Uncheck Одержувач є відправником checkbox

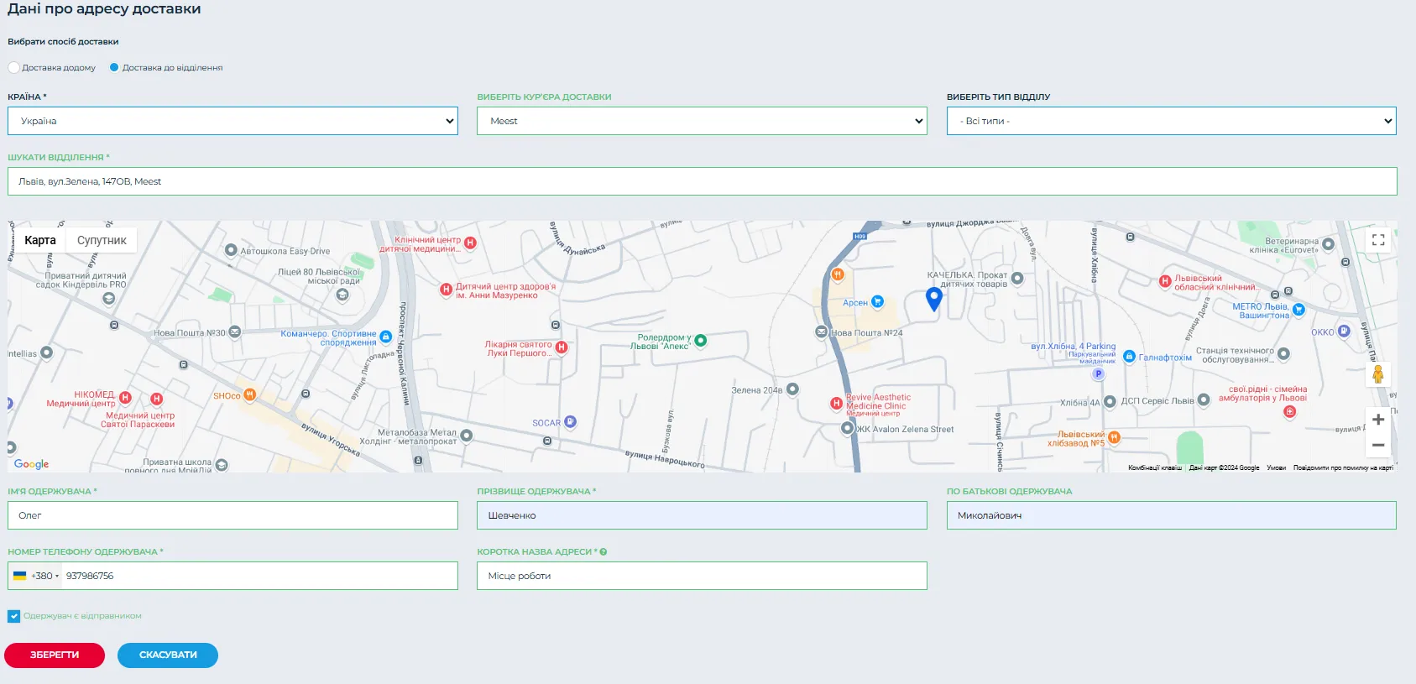point(14,617)
